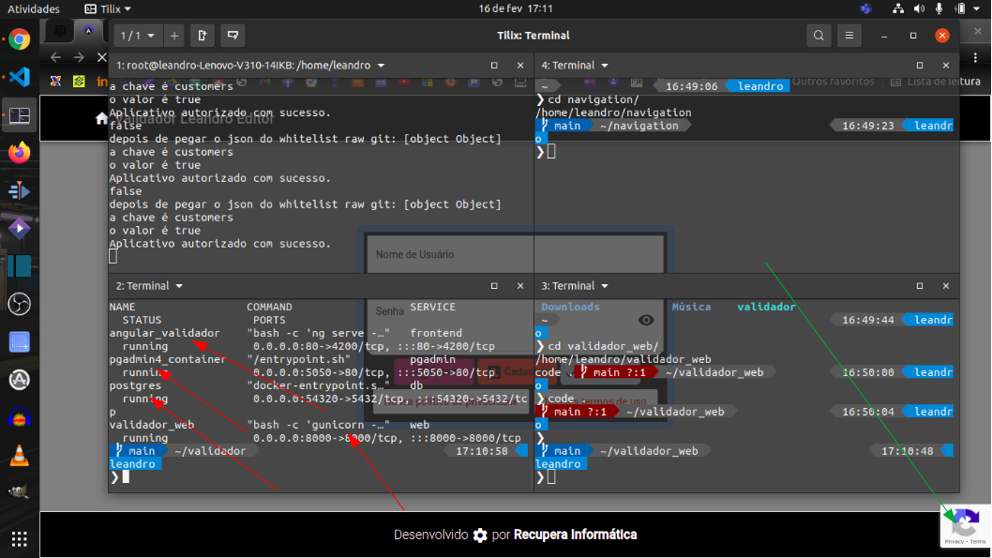Open the screenshot tool dock icon
This screenshot has height=558, width=992.
20,342
